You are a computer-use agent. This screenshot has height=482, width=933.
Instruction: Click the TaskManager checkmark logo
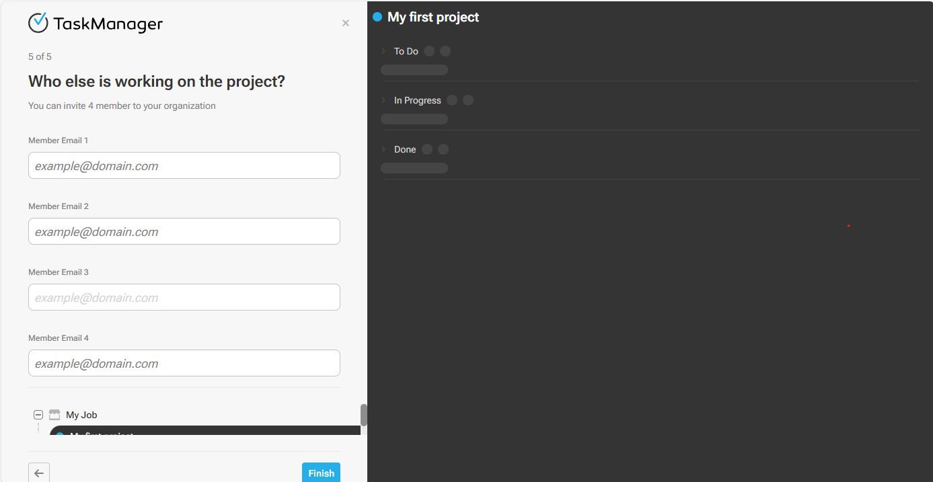coord(38,23)
